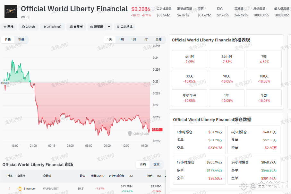Click the 0.2296 opening price label
Image resolution: width=291 pixels, height=194 pixels.
[5, 83]
